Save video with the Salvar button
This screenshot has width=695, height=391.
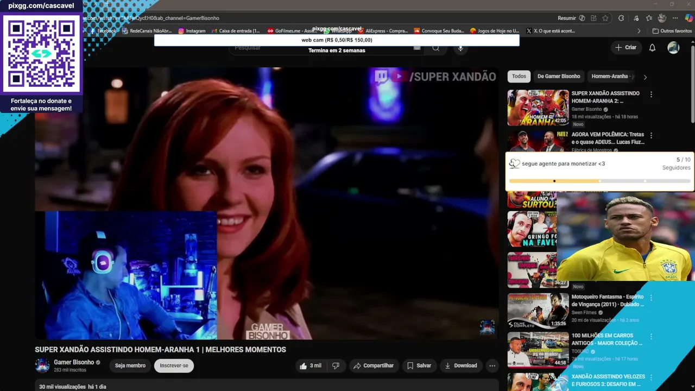419,365
